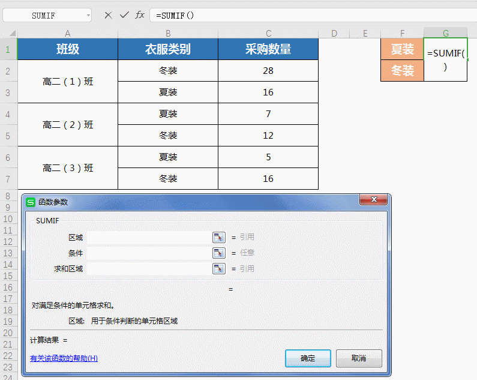Select row 7 header
The width and height of the screenshot is (477, 380).
point(8,179)
